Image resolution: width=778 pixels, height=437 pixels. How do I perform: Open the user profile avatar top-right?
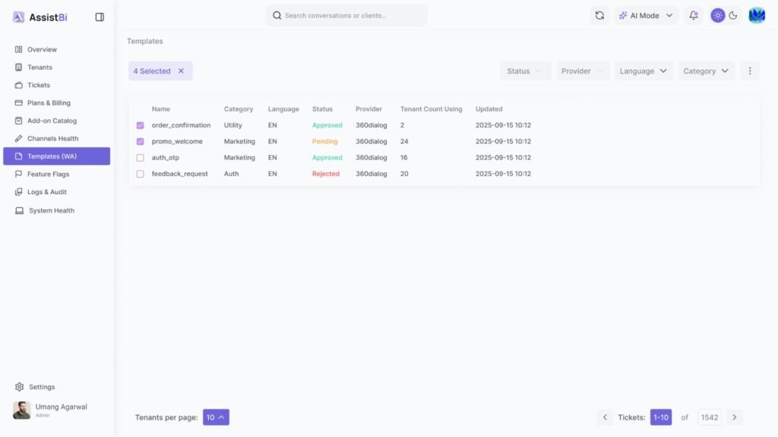coord(757,15)
